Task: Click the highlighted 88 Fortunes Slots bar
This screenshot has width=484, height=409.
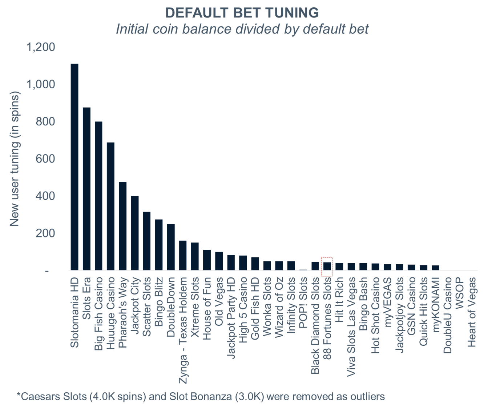Action: click(327, 266)
